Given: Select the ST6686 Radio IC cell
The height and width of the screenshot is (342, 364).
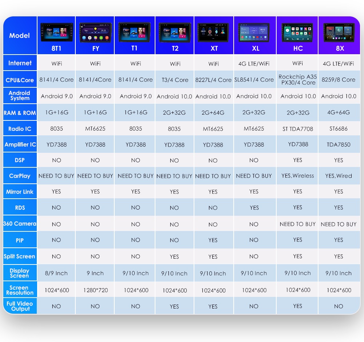Looking at the screenshot, I should tap(339, 128).
